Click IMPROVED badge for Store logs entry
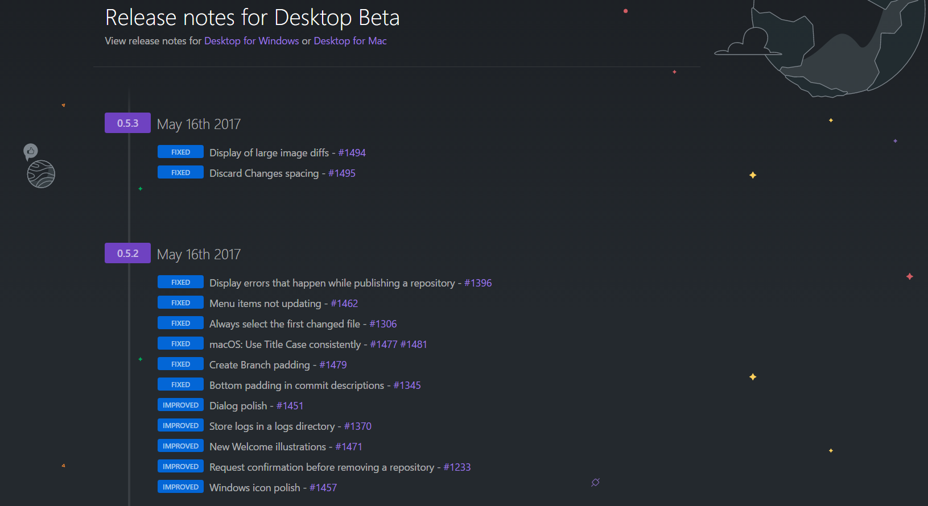928x506 pixels. 180,425
